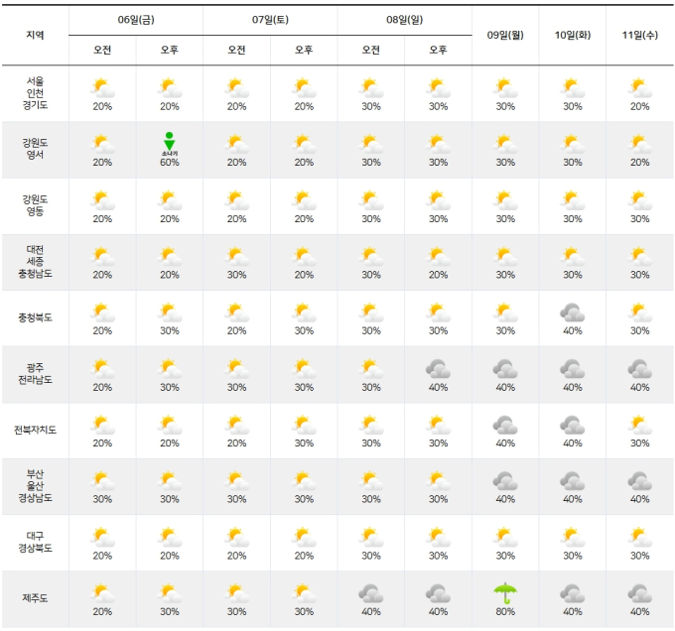675x631 pixels.
Task: Click the shower icon for 강원도 영서 on 06일 오후
Action: (169, 144)
